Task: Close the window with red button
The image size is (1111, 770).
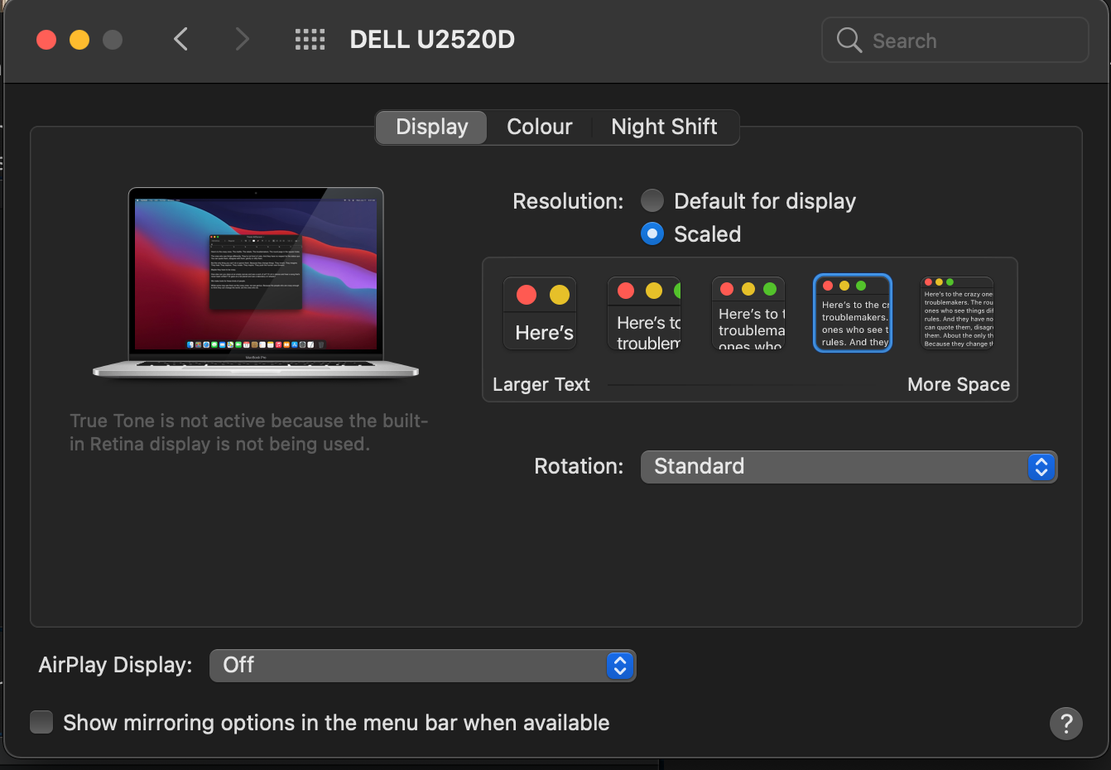Action: tap(46, 39)
